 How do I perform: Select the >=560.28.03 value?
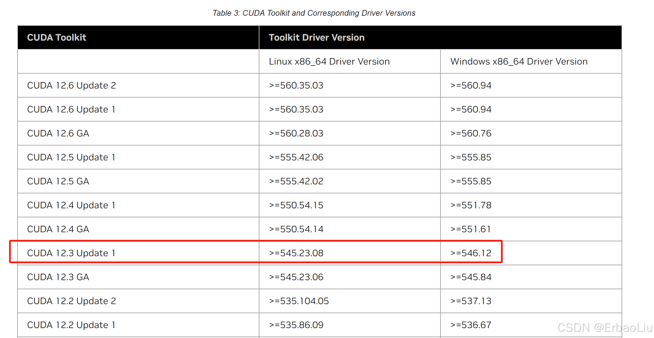coord(296,133)
